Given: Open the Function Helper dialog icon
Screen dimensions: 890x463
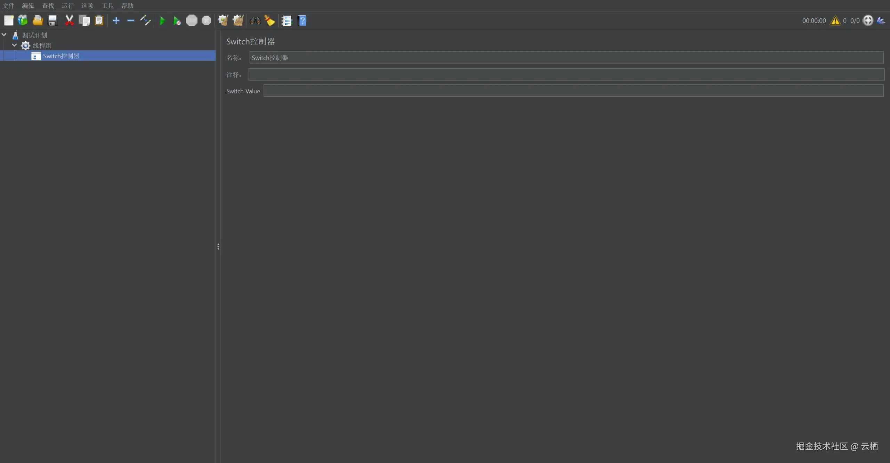Looking at the screenshot, I should tap(287, 20).
